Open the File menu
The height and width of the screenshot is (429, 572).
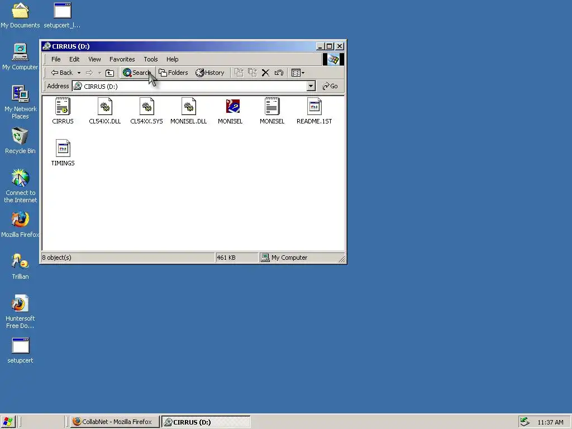click(x=56, y=59)
